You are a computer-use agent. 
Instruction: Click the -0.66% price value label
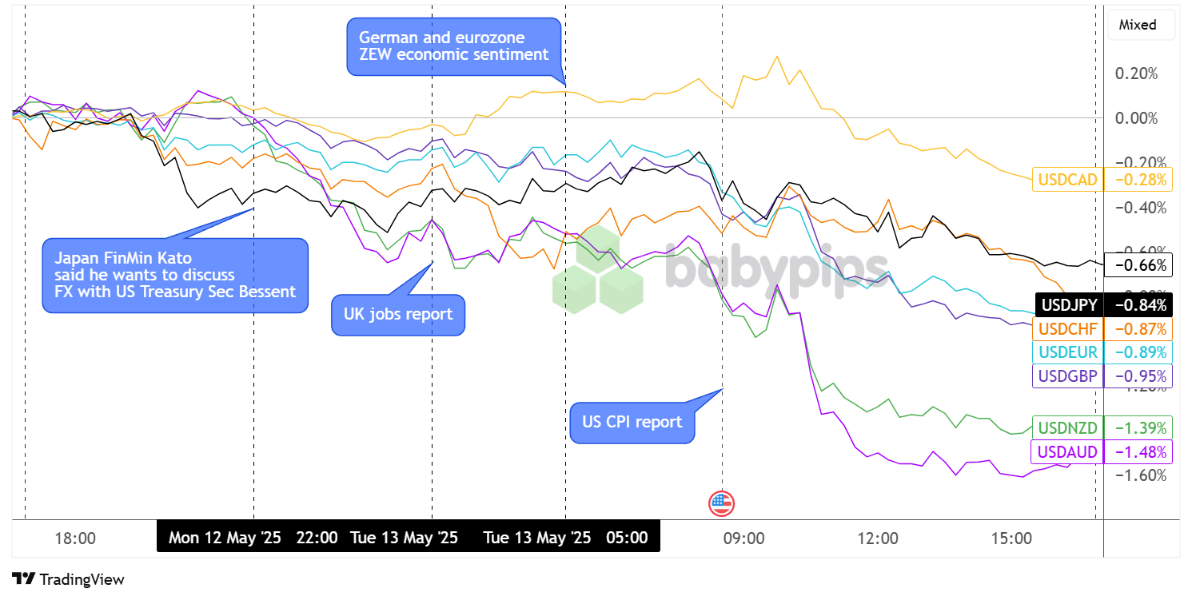pyautogui.click(x=1138, y=264)
